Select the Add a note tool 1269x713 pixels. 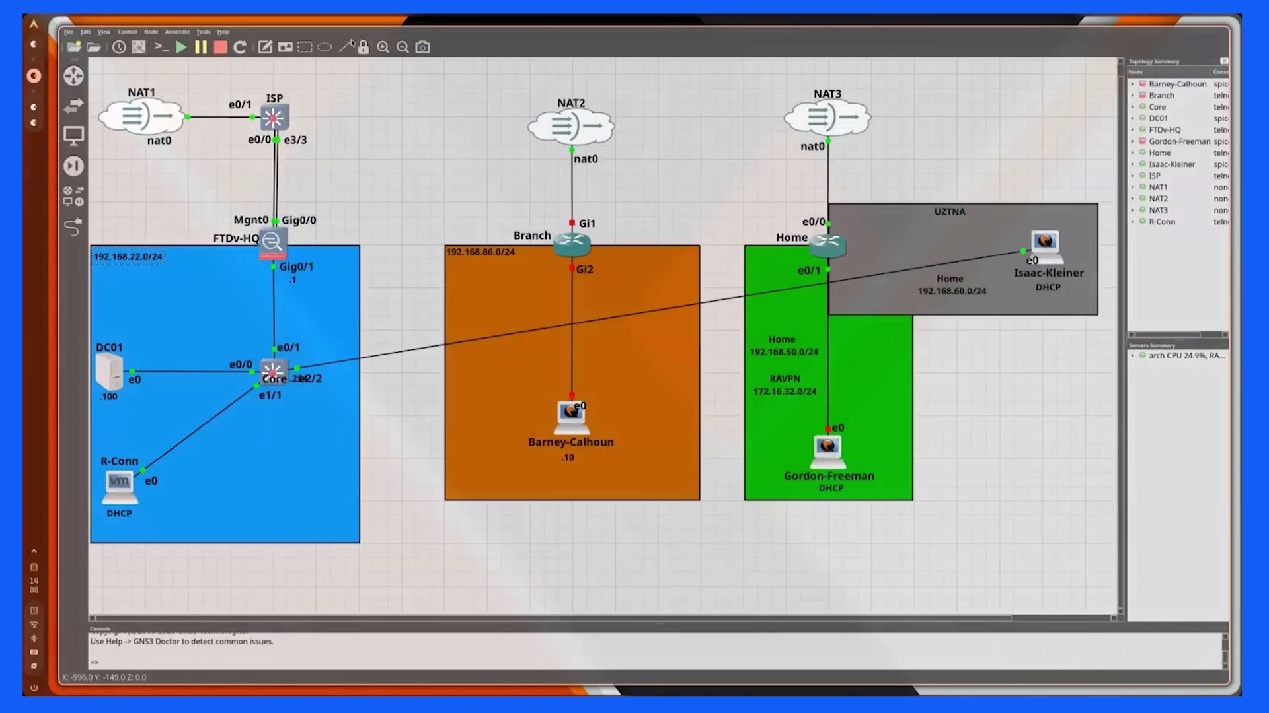[265, 47]
